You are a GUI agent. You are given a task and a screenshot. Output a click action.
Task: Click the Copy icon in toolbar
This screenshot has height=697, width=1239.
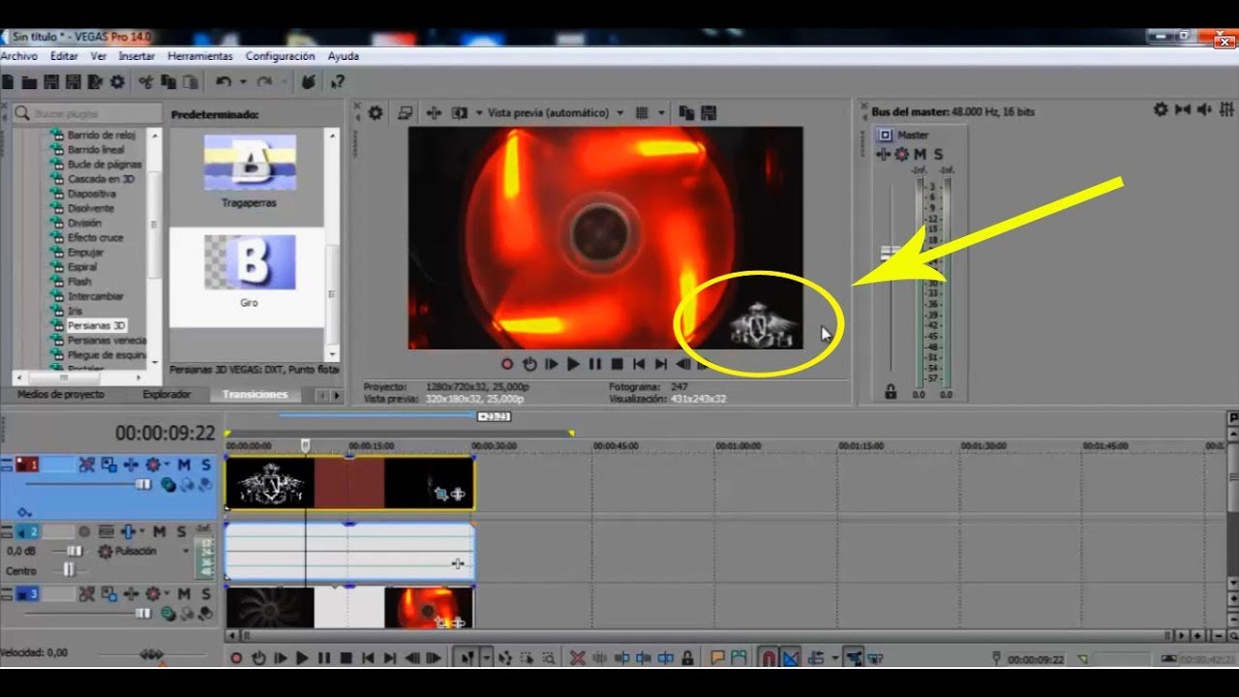(168, 82)
